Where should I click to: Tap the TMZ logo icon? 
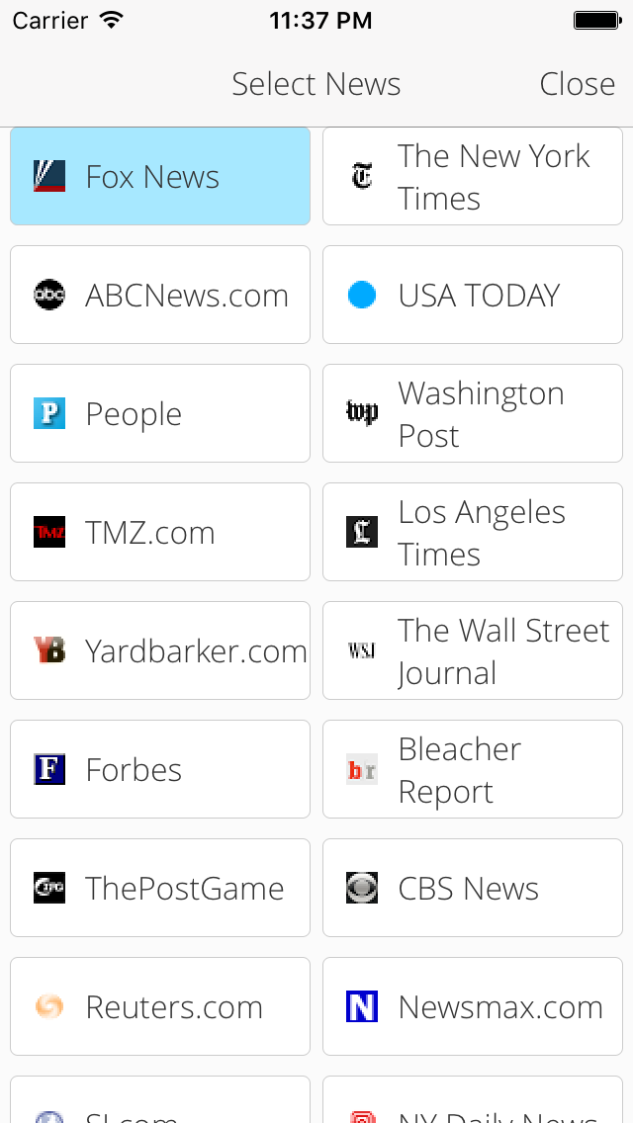[49, 532]
